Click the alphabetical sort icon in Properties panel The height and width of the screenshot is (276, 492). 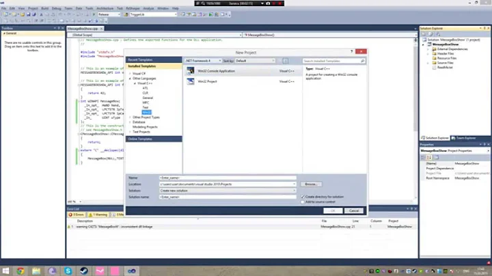coord(429,157)
